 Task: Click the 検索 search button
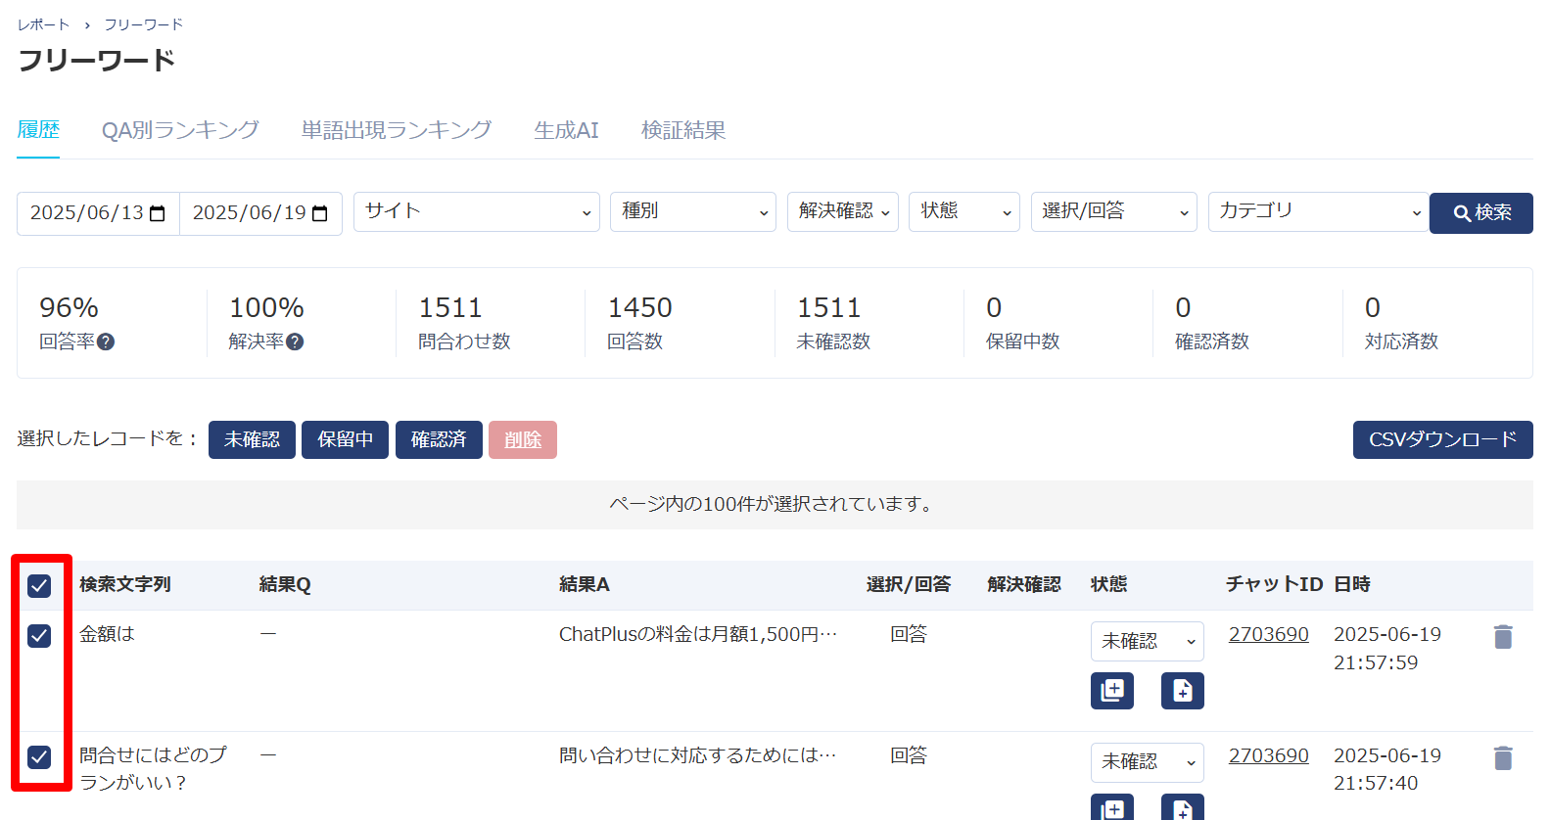coord(1480,213)
